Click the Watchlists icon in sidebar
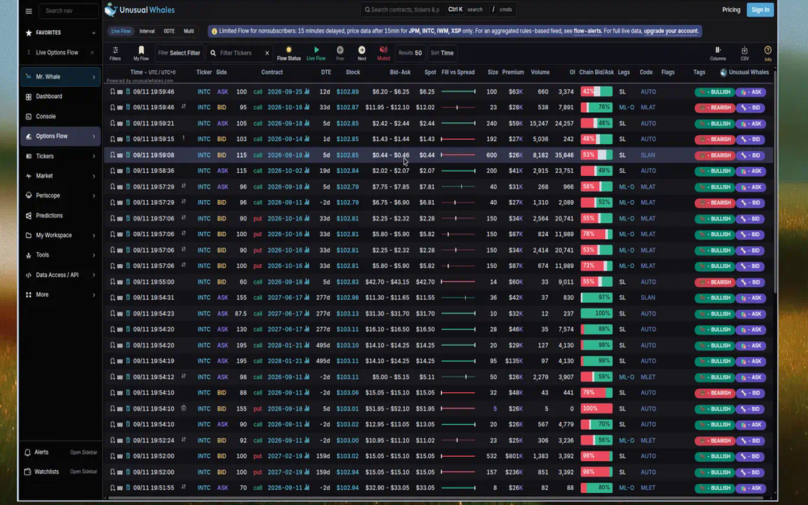This screenshot has height=505, width=808. [27, 472]
